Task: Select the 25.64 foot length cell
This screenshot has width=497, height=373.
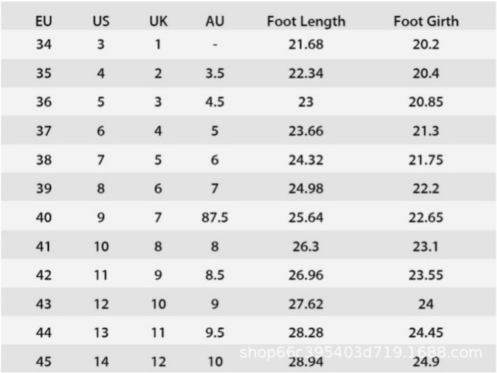Action: (306, 217)
